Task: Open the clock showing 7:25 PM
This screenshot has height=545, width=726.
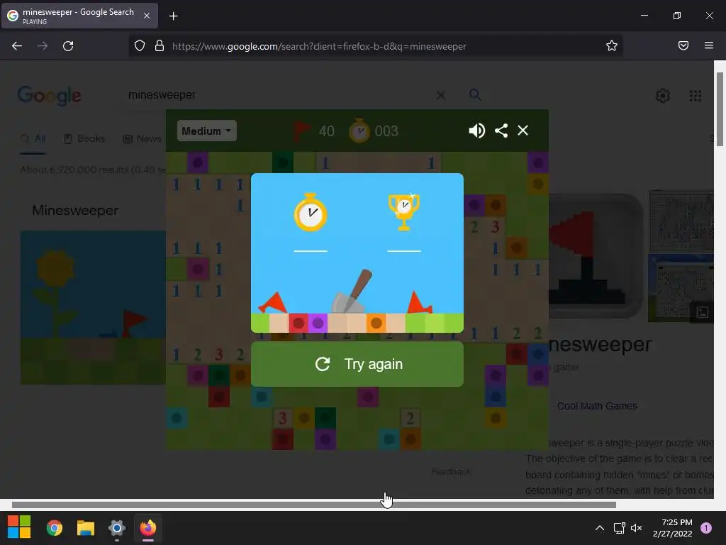Action: pos(672,528)
